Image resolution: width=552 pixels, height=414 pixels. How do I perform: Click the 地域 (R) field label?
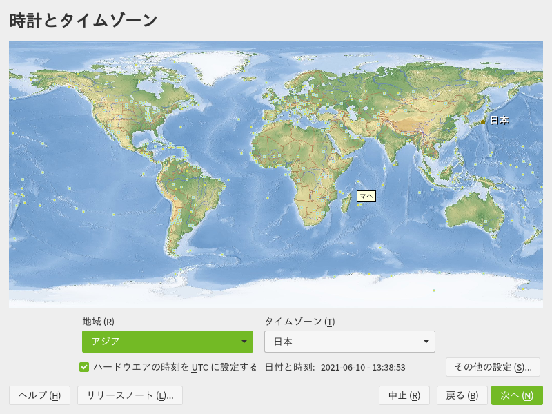[98, 322]
